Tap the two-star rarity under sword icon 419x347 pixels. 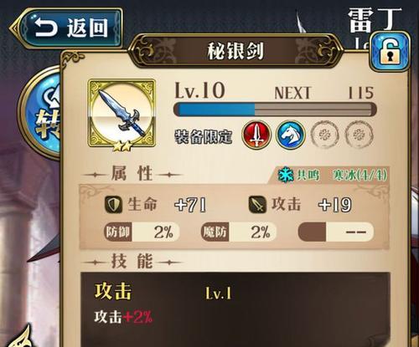(122, 145)
